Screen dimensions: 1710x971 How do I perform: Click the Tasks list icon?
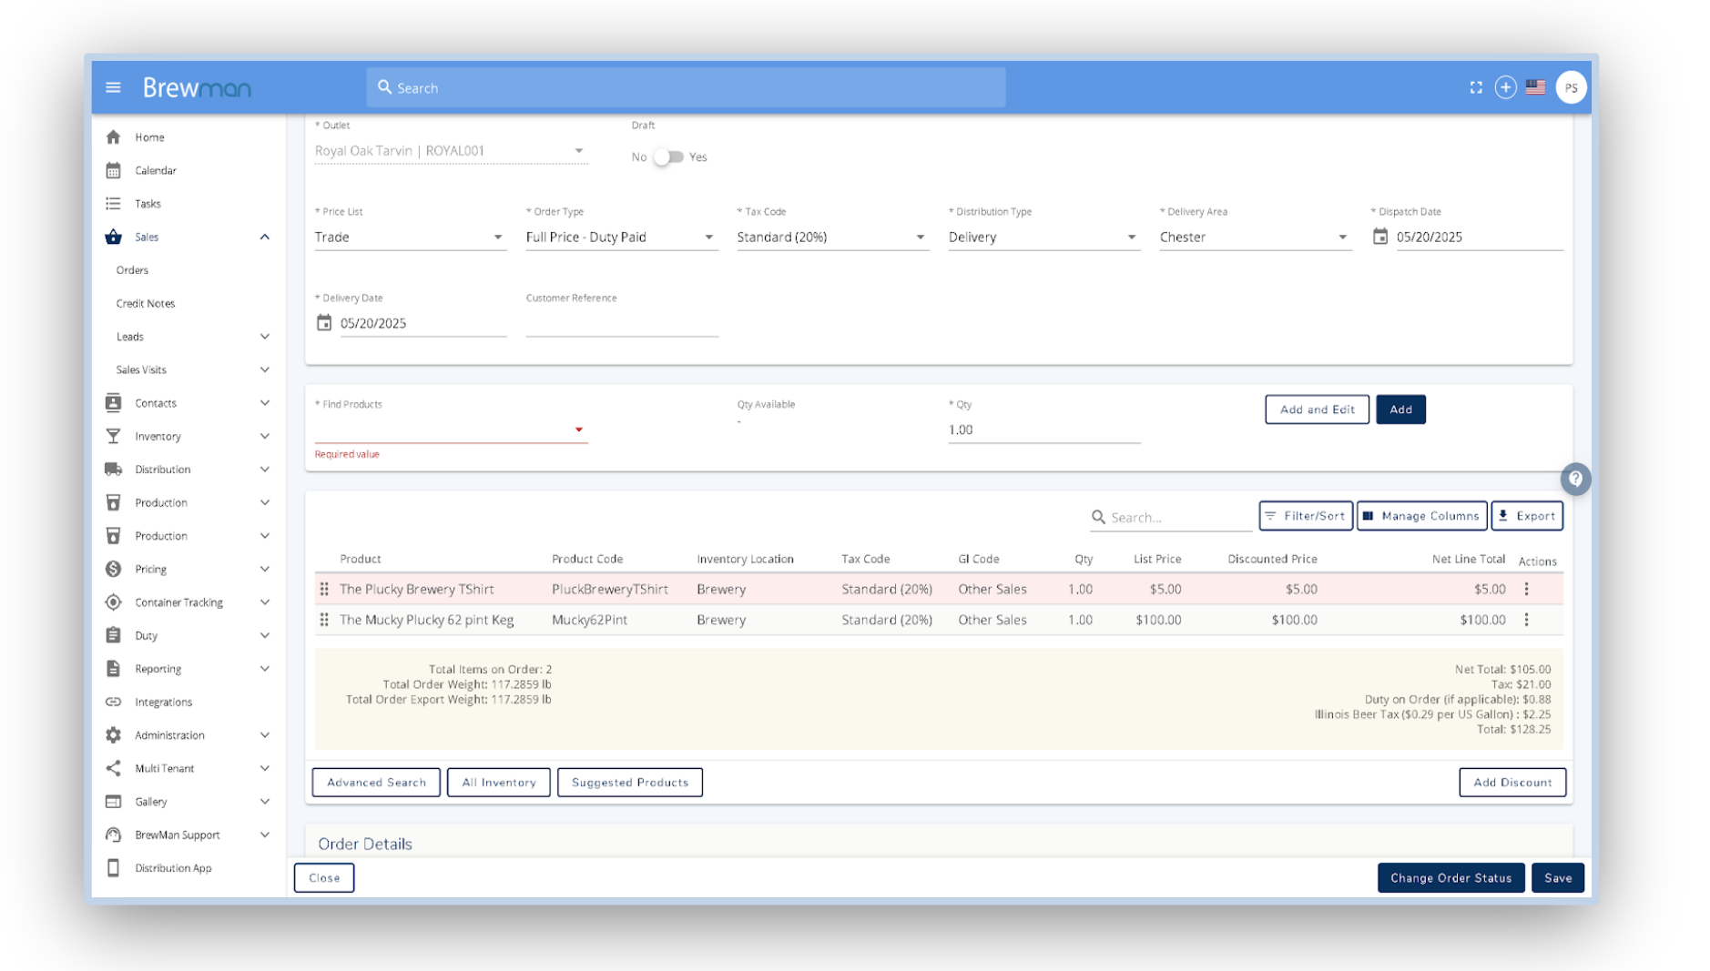click(113, 204)
